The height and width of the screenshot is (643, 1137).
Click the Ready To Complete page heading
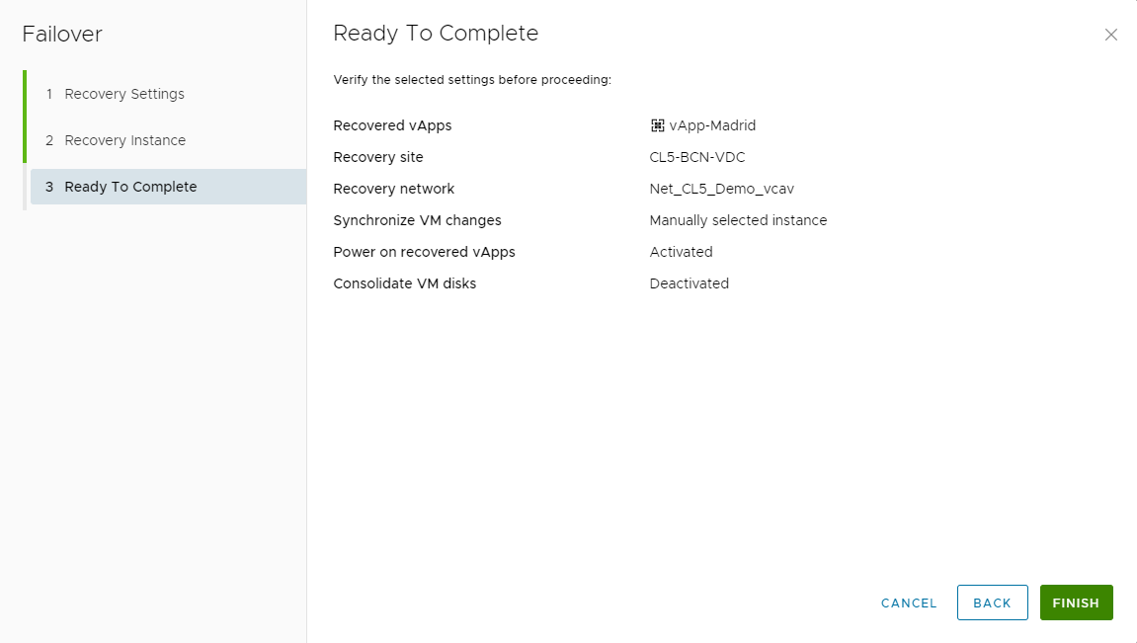(436, 34)
